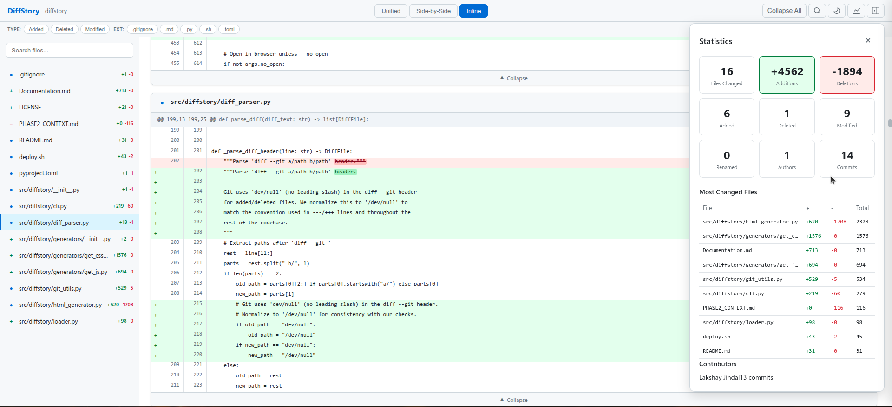Switch to Side-by-Side view
The image size is (892, 407).
(x=433, y=11)
